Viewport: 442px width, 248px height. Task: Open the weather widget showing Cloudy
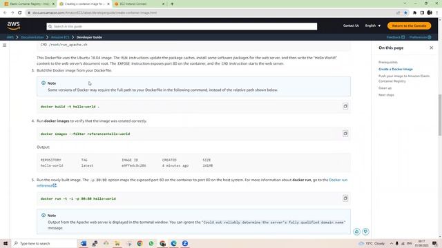click(372, 243)
